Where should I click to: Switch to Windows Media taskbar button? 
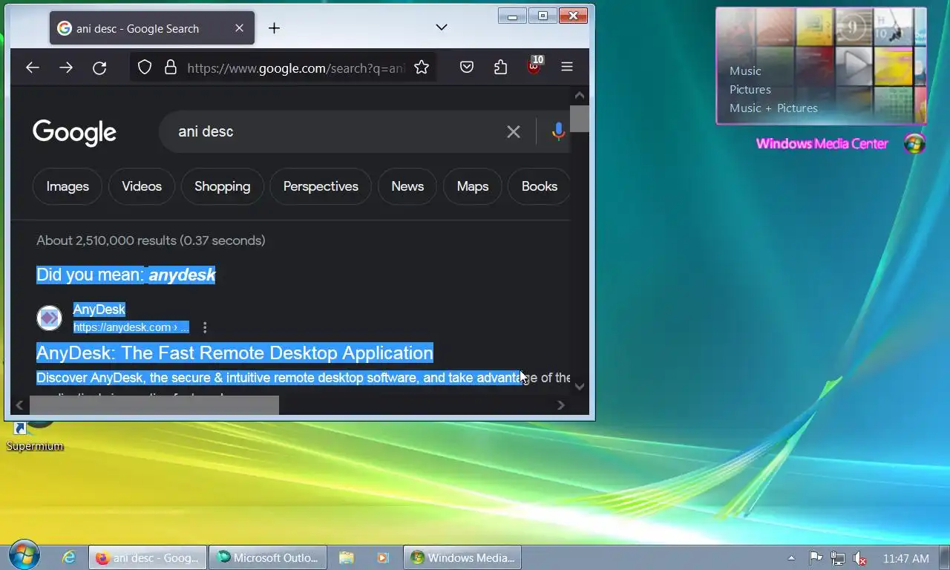(x=462, y=558)
